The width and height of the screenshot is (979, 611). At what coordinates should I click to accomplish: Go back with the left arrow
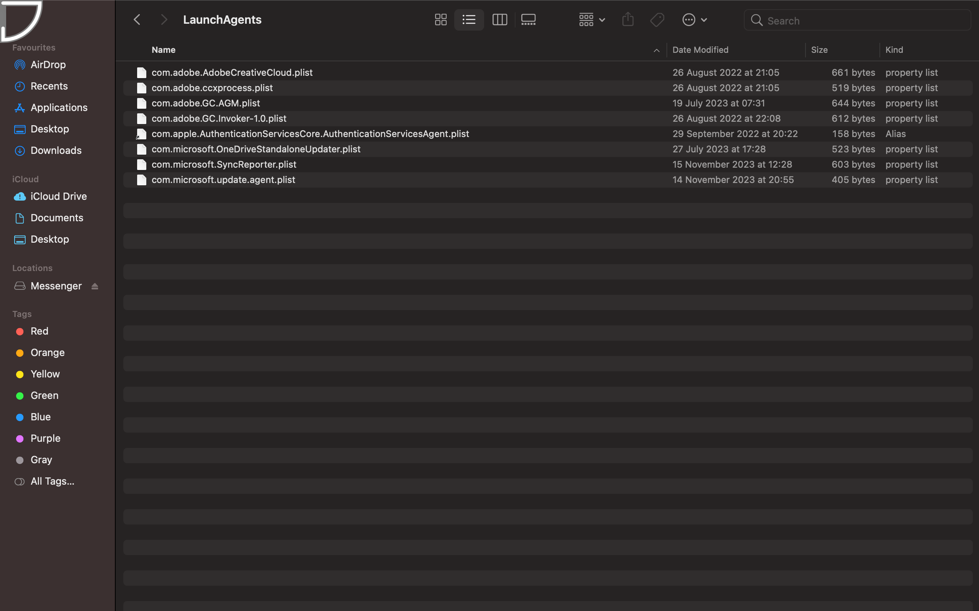[x=137, y=20]
